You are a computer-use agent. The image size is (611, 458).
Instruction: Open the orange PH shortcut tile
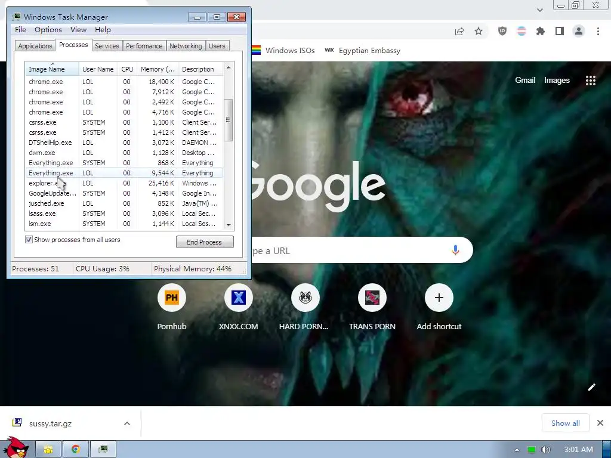tap(172, 298)
